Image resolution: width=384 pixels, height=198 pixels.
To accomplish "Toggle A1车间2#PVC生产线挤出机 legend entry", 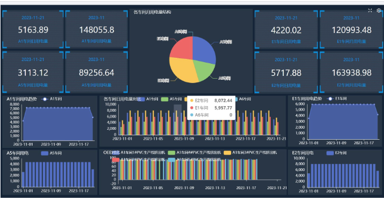I will point(139,159).
